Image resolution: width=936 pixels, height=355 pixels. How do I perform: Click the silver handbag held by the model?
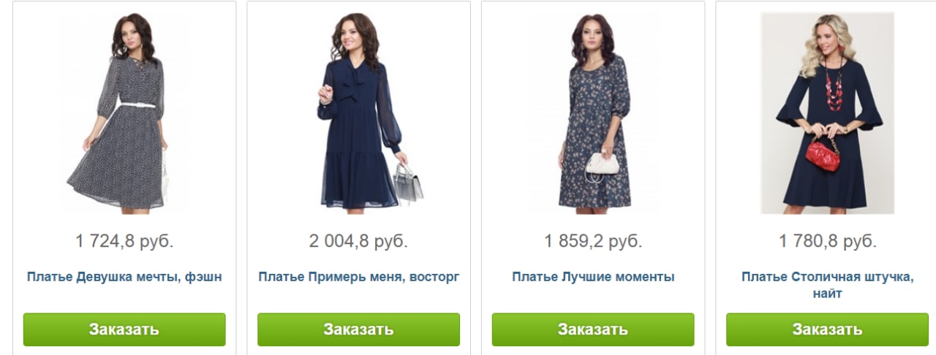pyautogui.click(x=408, y=184)
